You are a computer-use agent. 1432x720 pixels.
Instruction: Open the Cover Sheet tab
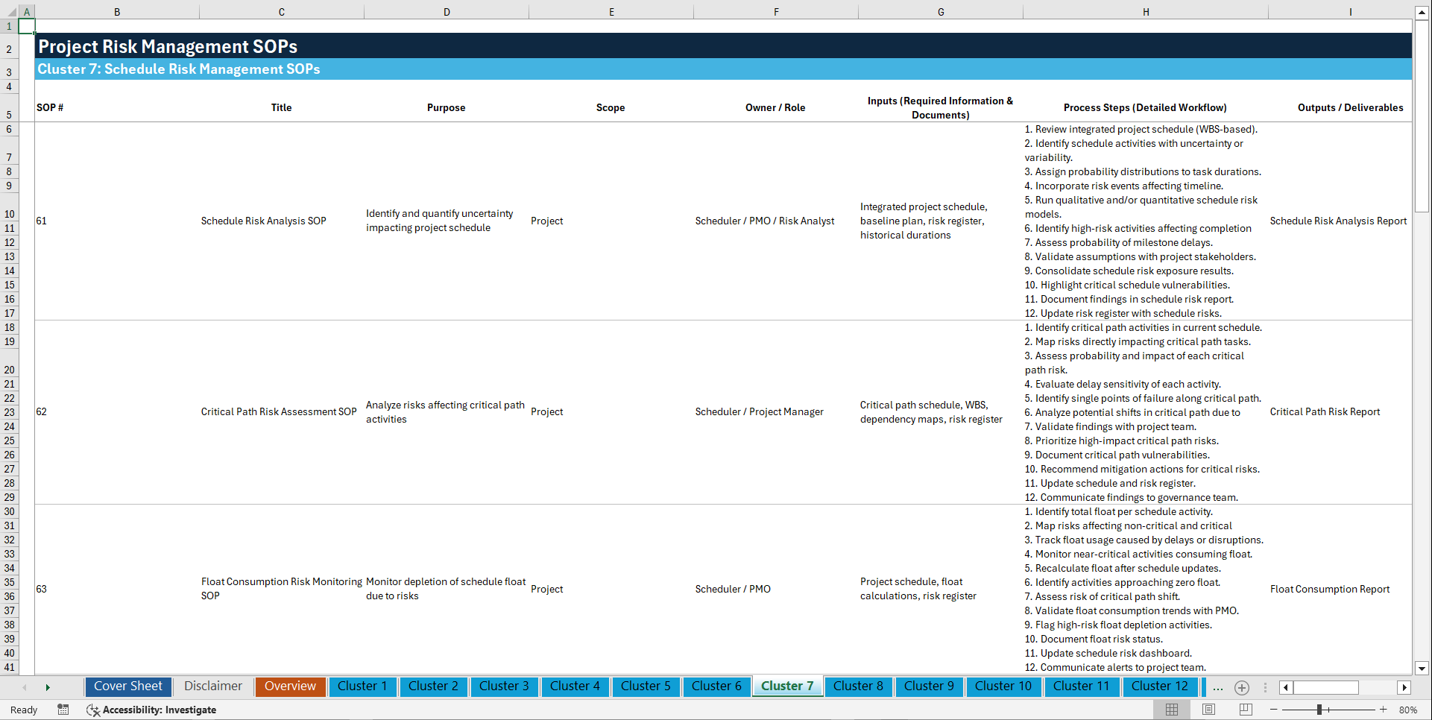pos(127,686)
